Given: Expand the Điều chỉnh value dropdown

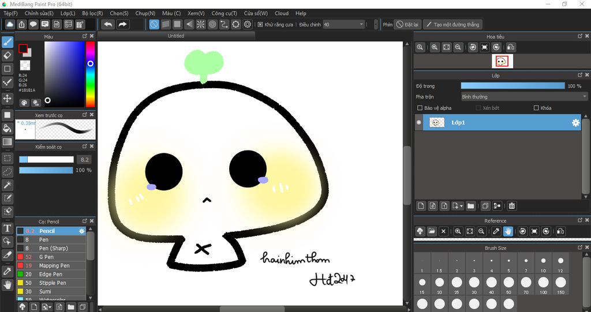Looking at the screenshot, I should pyautogui.click(x=361, y=25).
